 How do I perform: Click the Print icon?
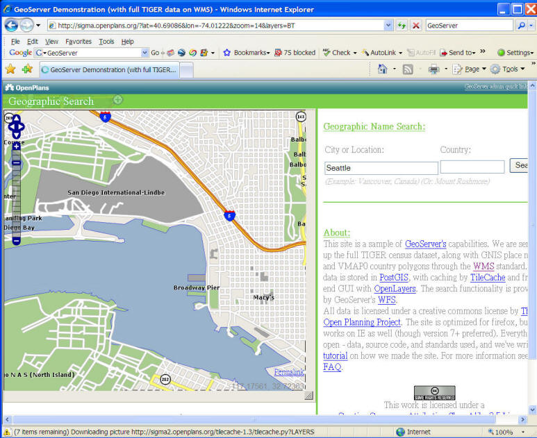click(x=433, y=69)
